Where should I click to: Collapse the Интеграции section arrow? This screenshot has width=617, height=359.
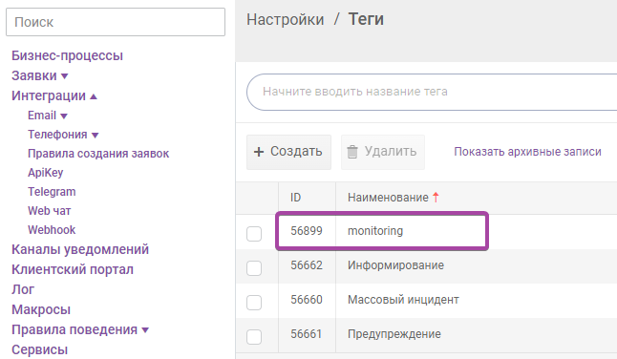tap(94, 96)
